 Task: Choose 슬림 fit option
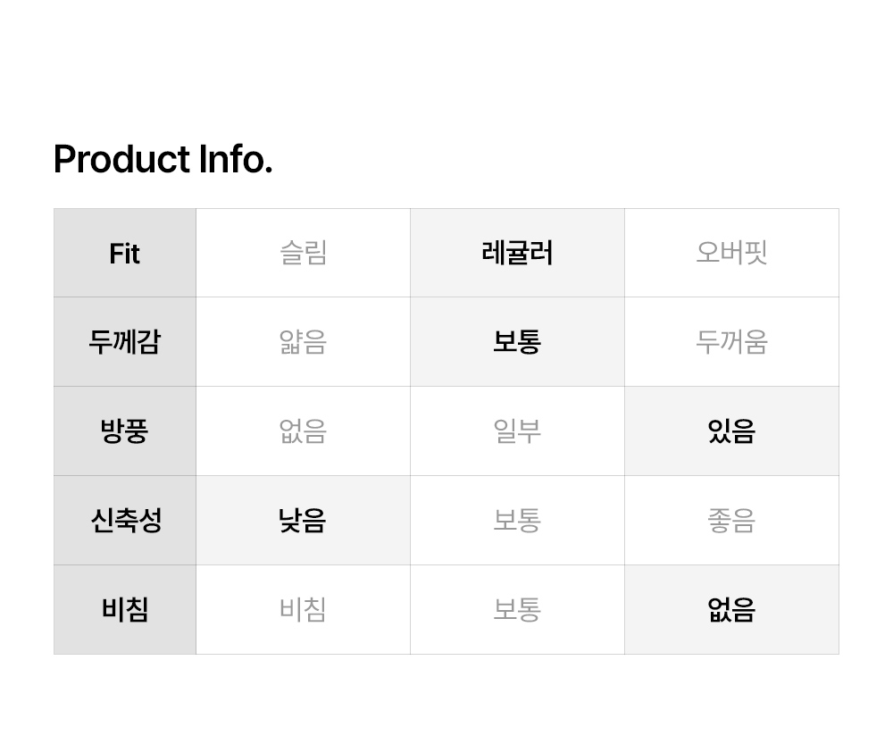click(x=303, y=254)
